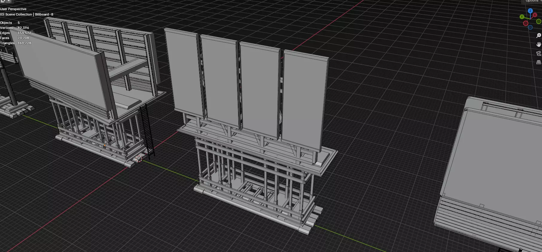Toggle the camera view icon
This screenshot has height=252, width=542.
click(x=539, y=53)
